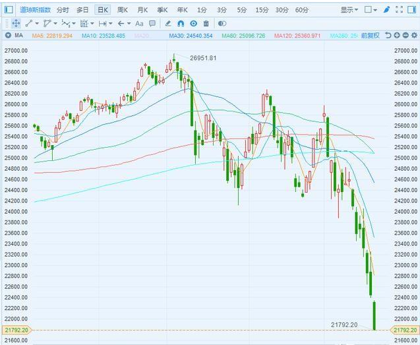Collapse the MA indicator arrow
This screenshot has height=345, width=420.
pos(9,35)
